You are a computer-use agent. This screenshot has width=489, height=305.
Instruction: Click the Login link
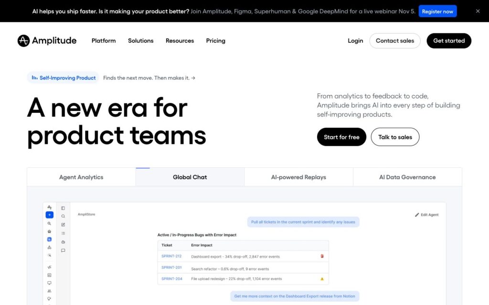(x=355, y=41)
